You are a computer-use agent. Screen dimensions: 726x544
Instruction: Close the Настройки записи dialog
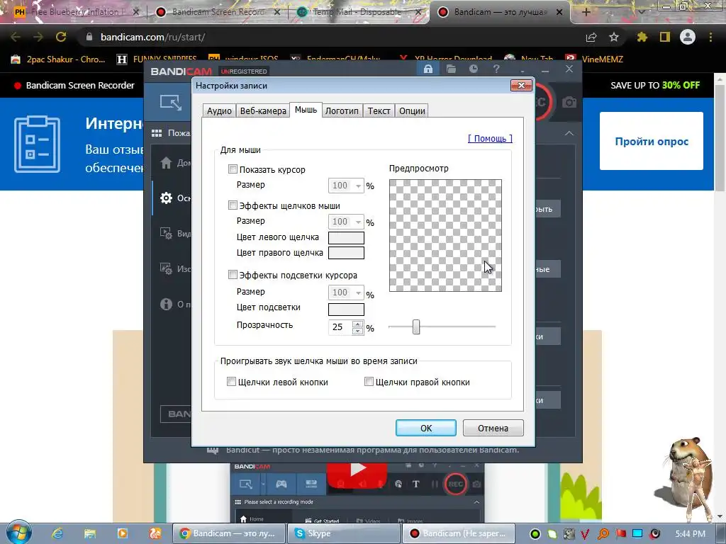coord(521,85)
